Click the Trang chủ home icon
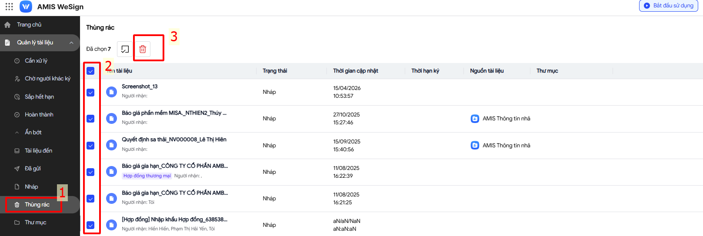The height and width of the screenshot is (236, 703). (7, 25)
